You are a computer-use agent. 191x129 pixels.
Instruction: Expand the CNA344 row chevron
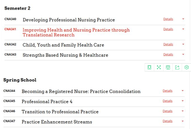tap(183, 91)
